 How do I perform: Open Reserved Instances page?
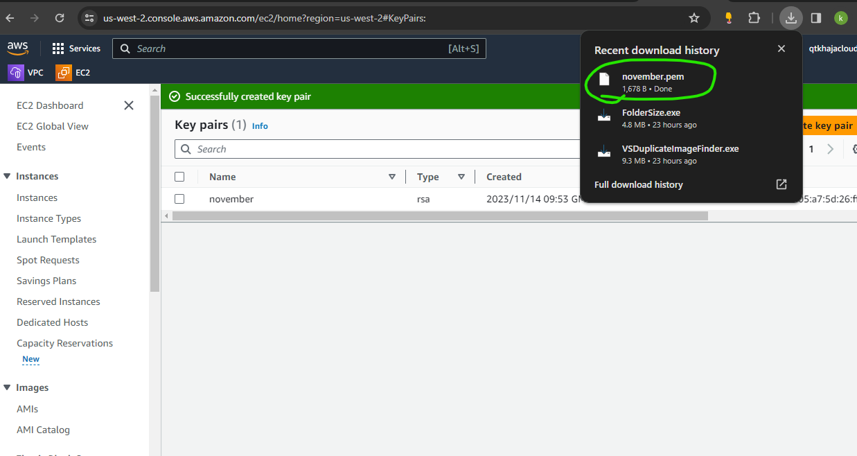[58, 301]
